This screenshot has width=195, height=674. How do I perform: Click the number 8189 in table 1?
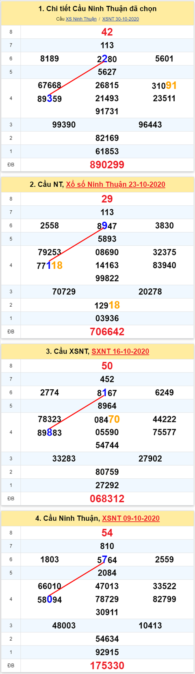[x=50, y=59]
